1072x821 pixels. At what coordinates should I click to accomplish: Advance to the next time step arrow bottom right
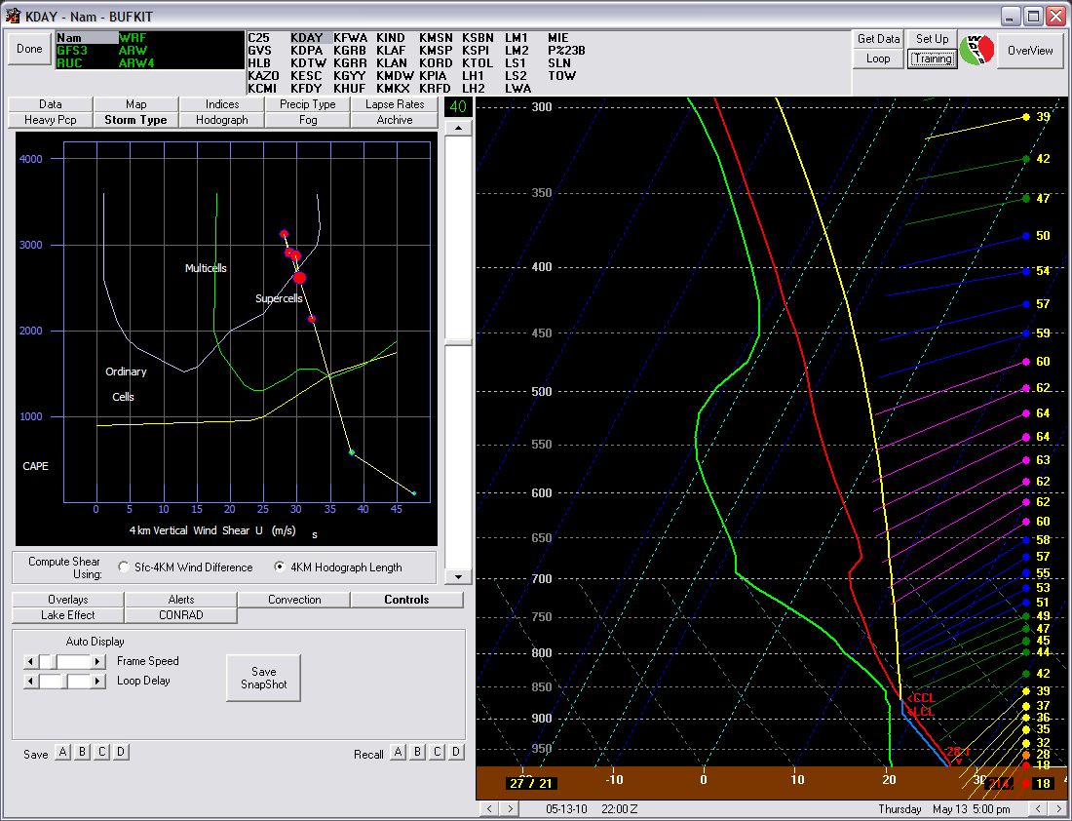click(x=1058, y=809)
